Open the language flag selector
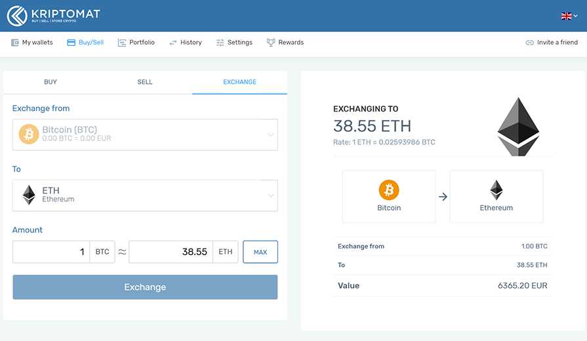Viewport: 587px width, 341px height. click(569, 16)
